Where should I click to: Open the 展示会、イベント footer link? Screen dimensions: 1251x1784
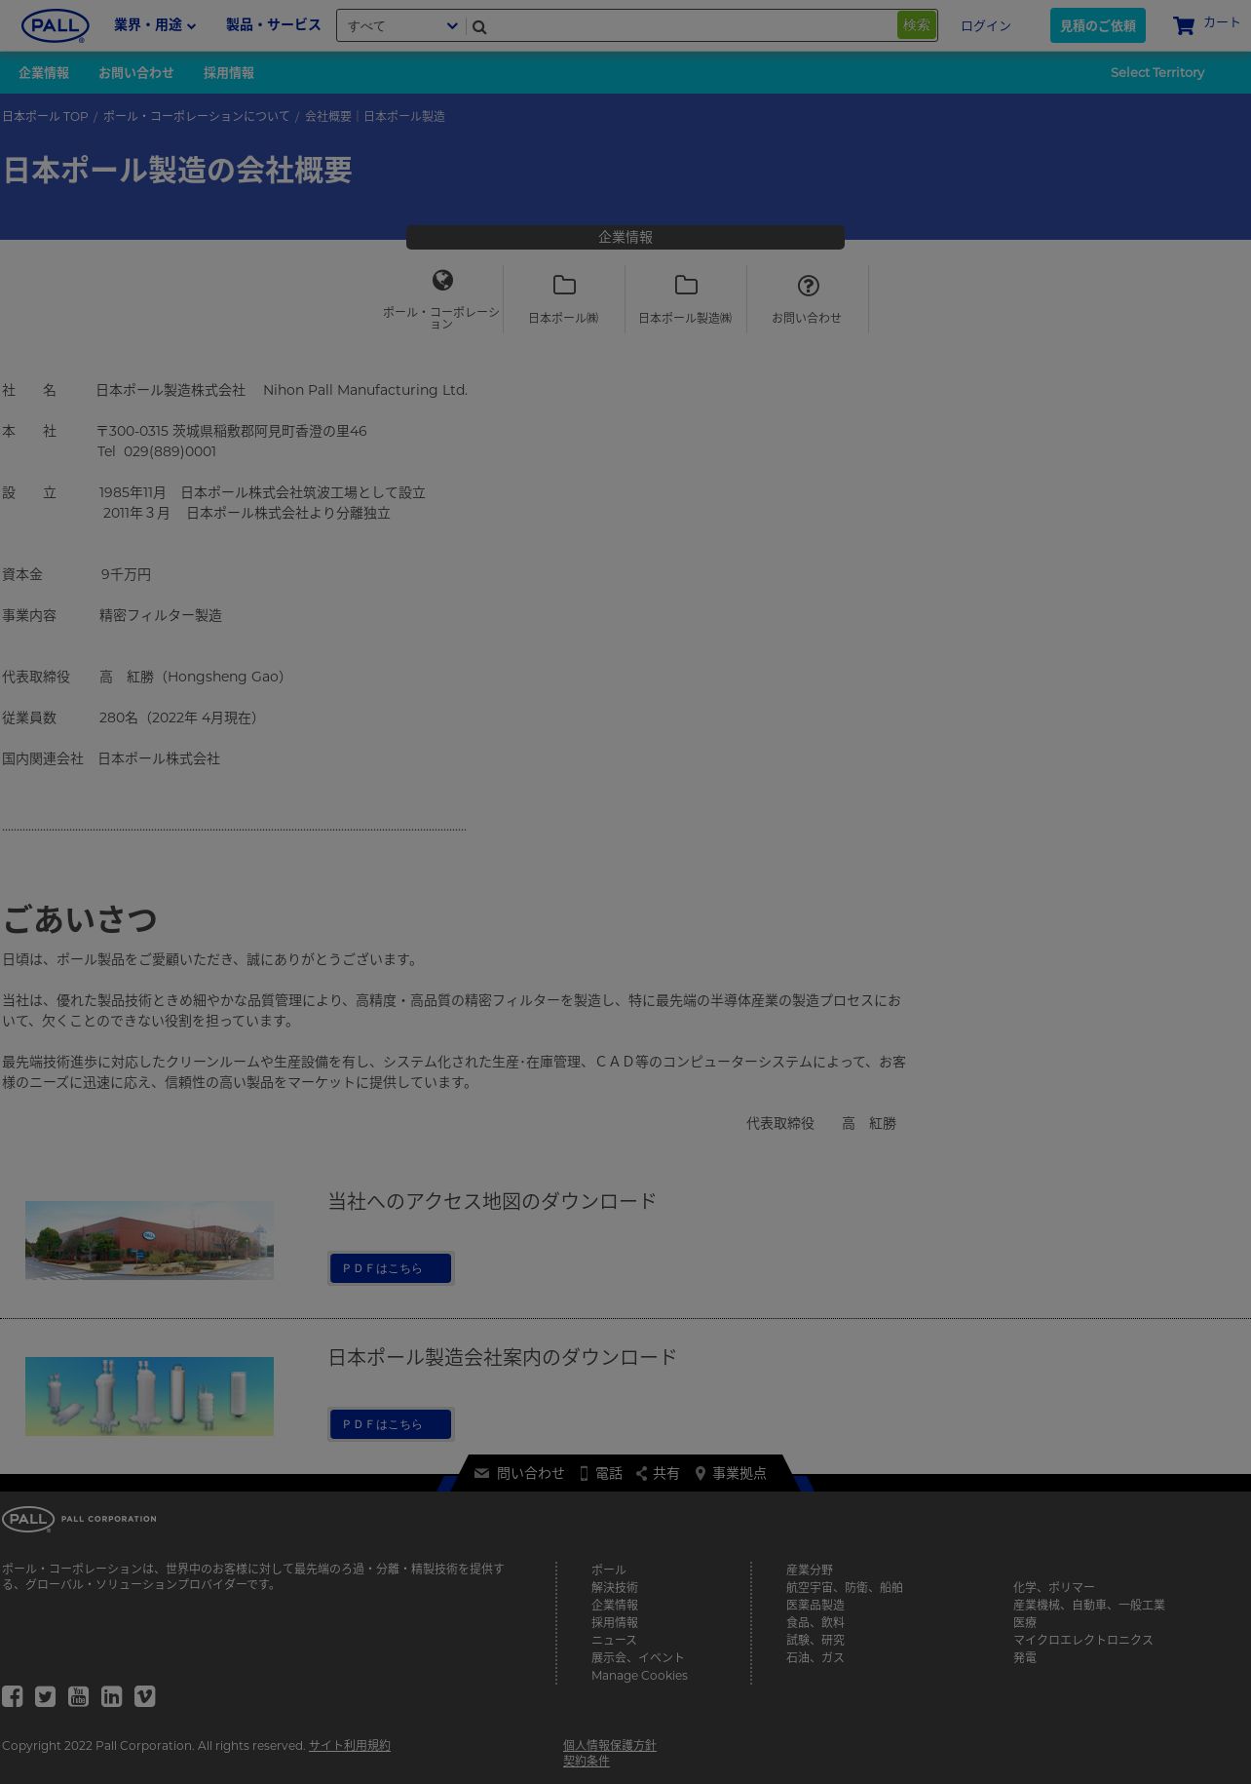point(638,1657)
